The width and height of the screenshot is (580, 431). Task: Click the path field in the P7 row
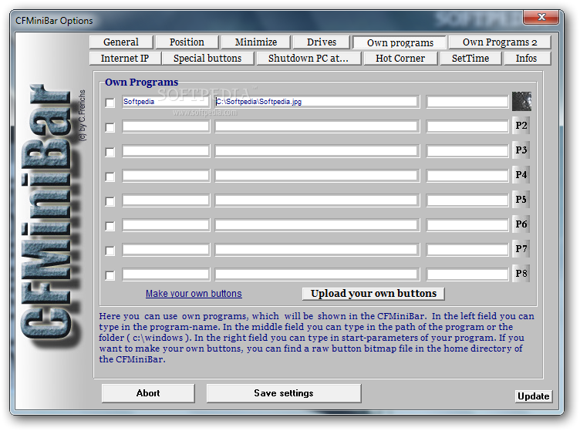coord(317,250)
